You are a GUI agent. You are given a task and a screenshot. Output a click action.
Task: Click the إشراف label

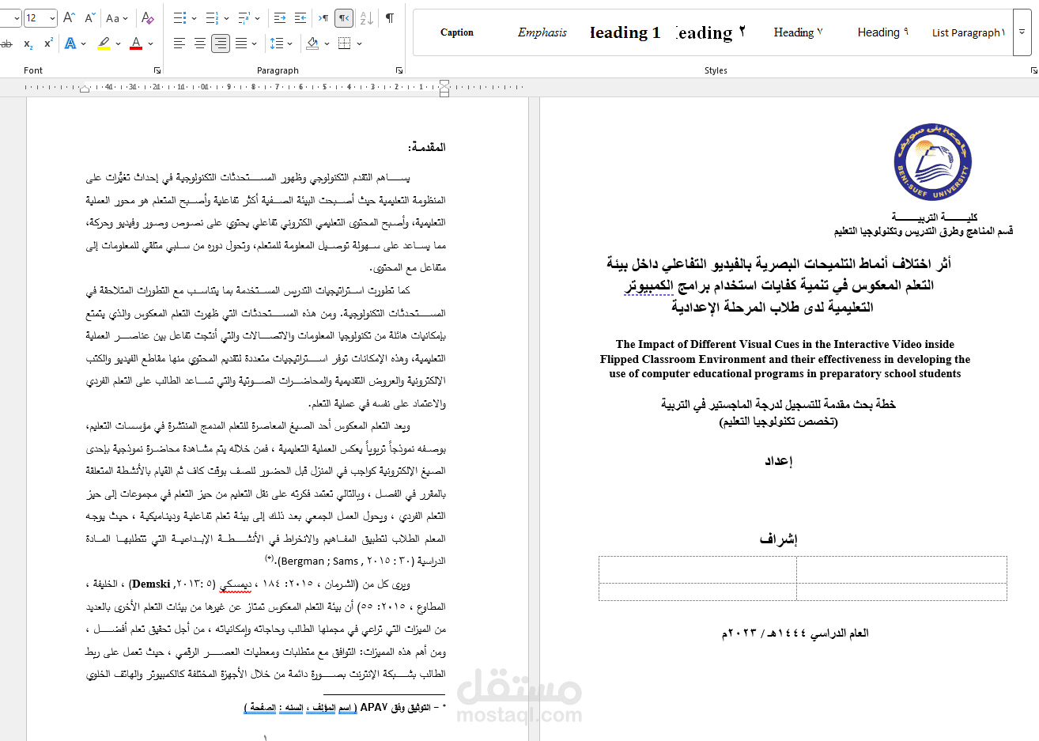tap(779, 539)
